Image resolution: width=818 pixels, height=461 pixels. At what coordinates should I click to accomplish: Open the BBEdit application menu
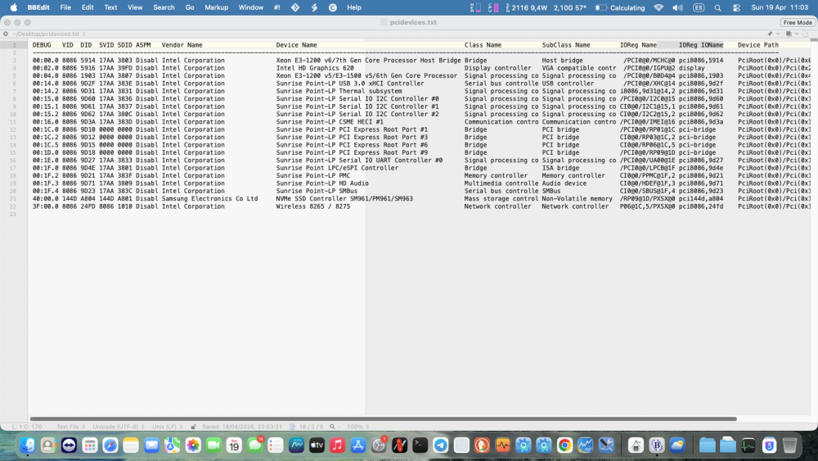point(38,7)
